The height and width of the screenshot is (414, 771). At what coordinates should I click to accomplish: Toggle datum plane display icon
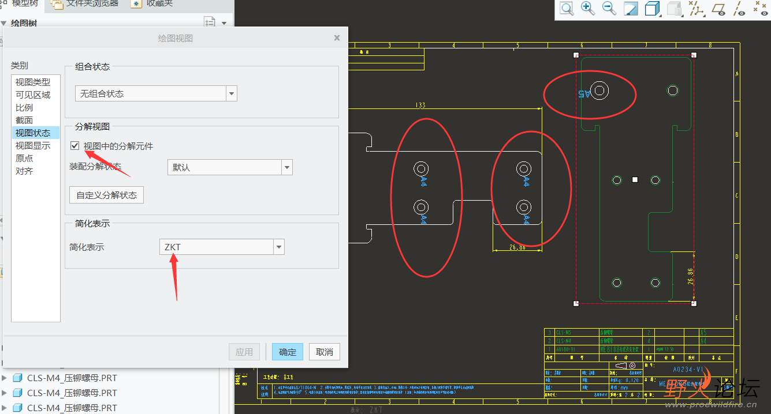pos(718,9)
